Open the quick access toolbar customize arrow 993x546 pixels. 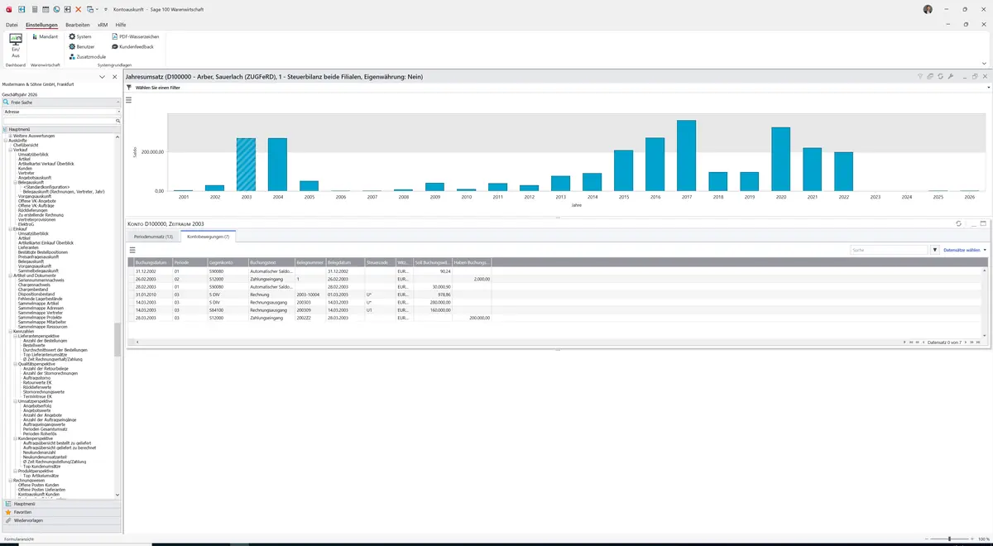(107, 9)
